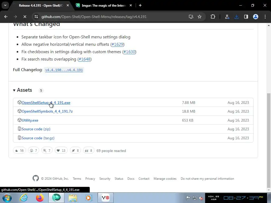
Task: Click the Action Center flag tray icon
Action: tap(188, 198)
